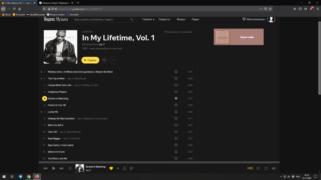Like track You Must Love Me
Viewport: 321px width, 180px height.
point(176,158)
